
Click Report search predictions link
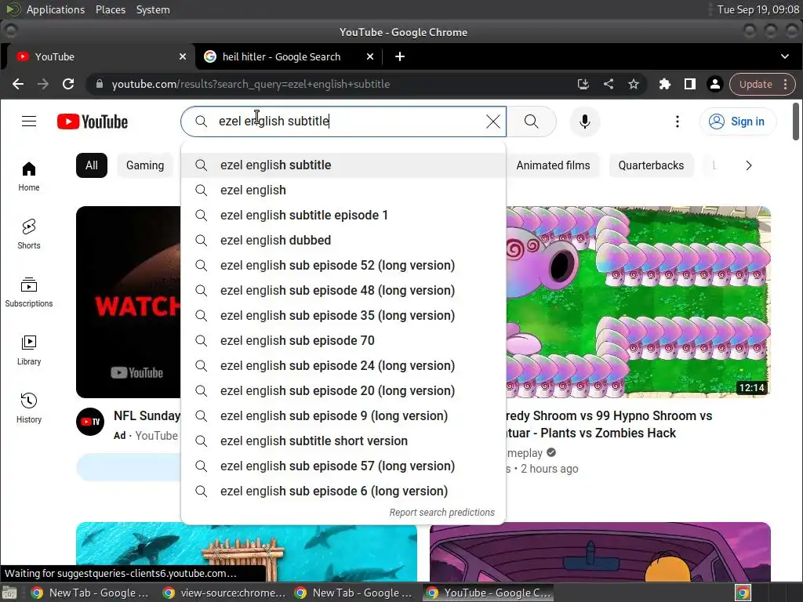click(x=441, y=513)
